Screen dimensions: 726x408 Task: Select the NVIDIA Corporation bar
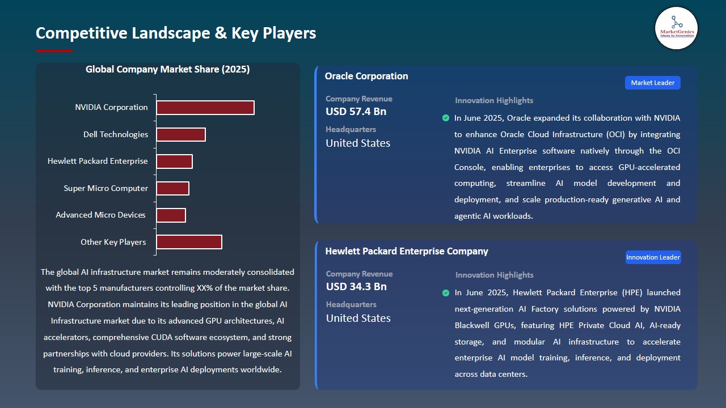click(x=205, y=108)
